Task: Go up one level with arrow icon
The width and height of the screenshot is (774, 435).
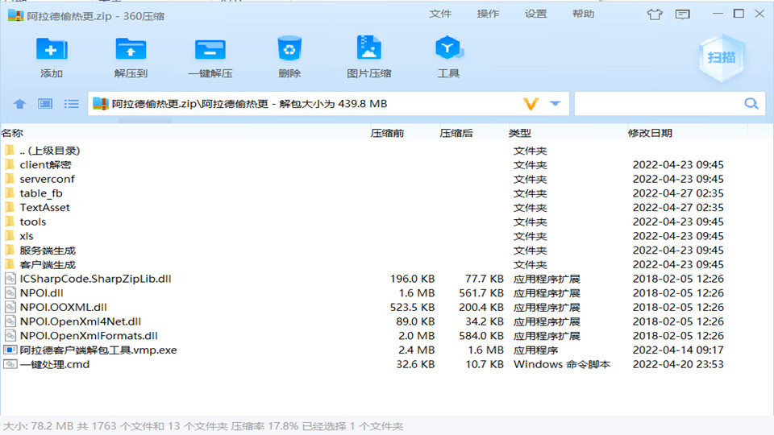Action: (x=19, y=104)
